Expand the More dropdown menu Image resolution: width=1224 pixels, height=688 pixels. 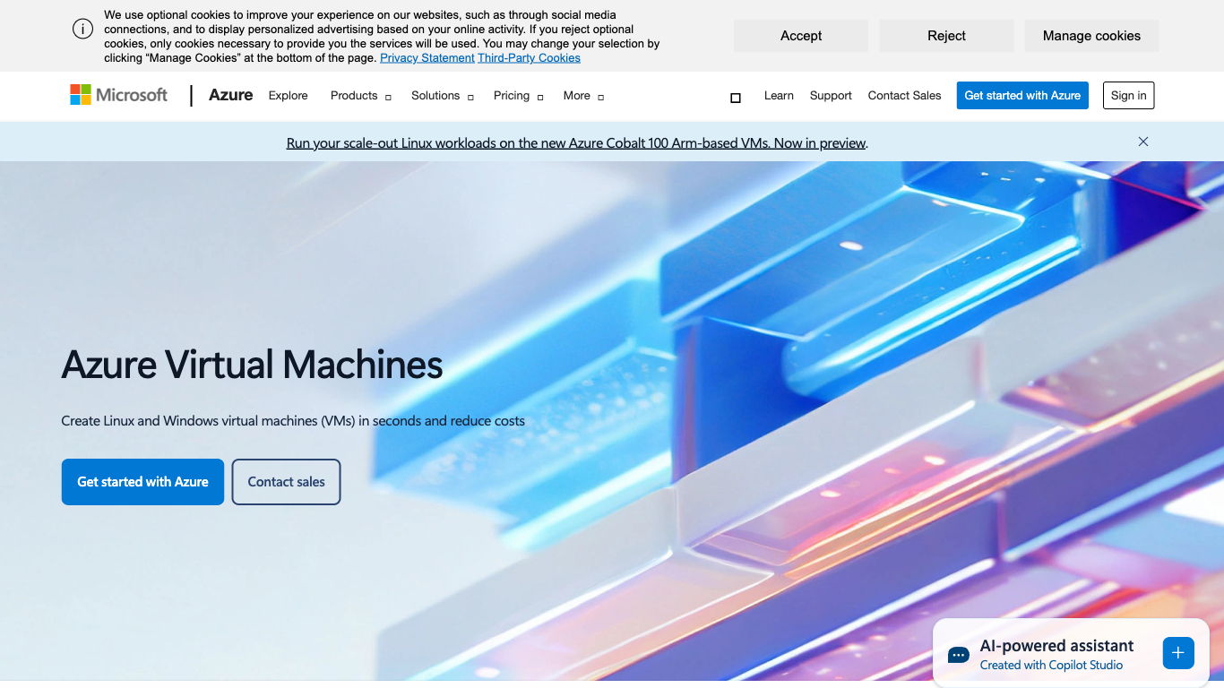583,96
